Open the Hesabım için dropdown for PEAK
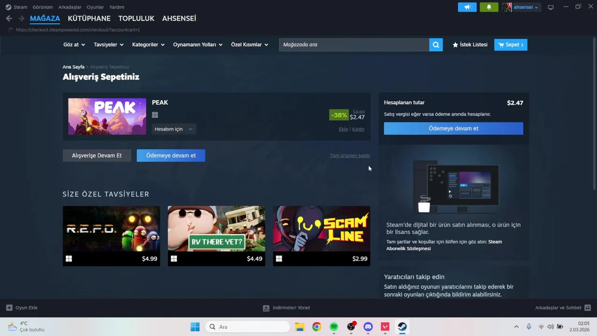The height and width of the screenshot is (336, 597). click(x=174, y=129)
